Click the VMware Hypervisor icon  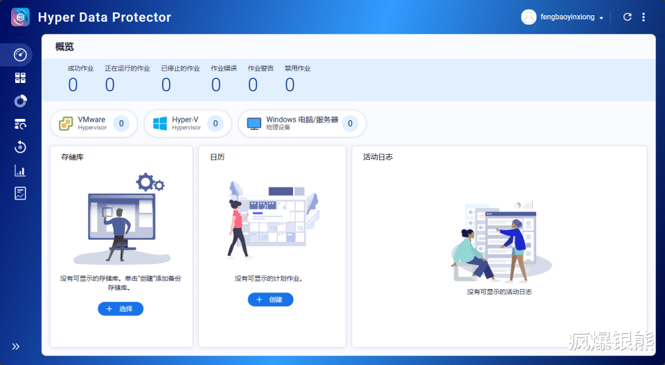(x=66, y=124)
